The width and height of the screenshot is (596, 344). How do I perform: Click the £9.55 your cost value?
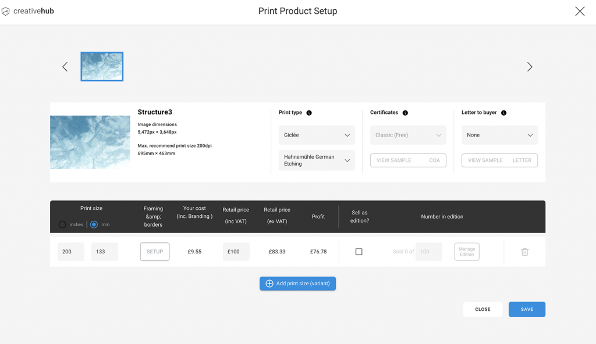194,252
